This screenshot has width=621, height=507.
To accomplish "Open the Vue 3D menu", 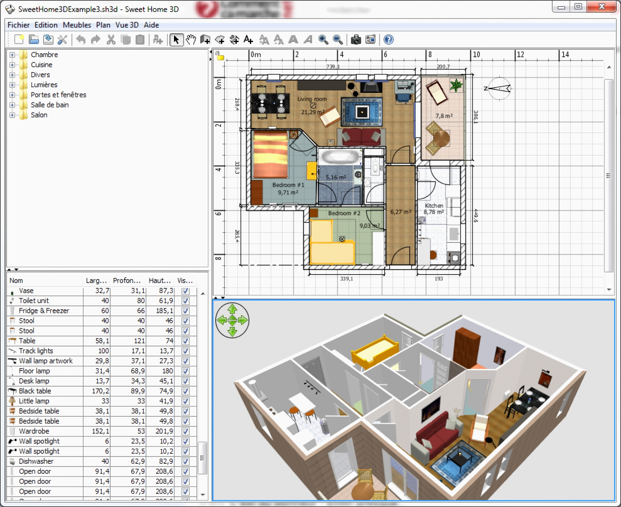I will click(x=127, y=25).
